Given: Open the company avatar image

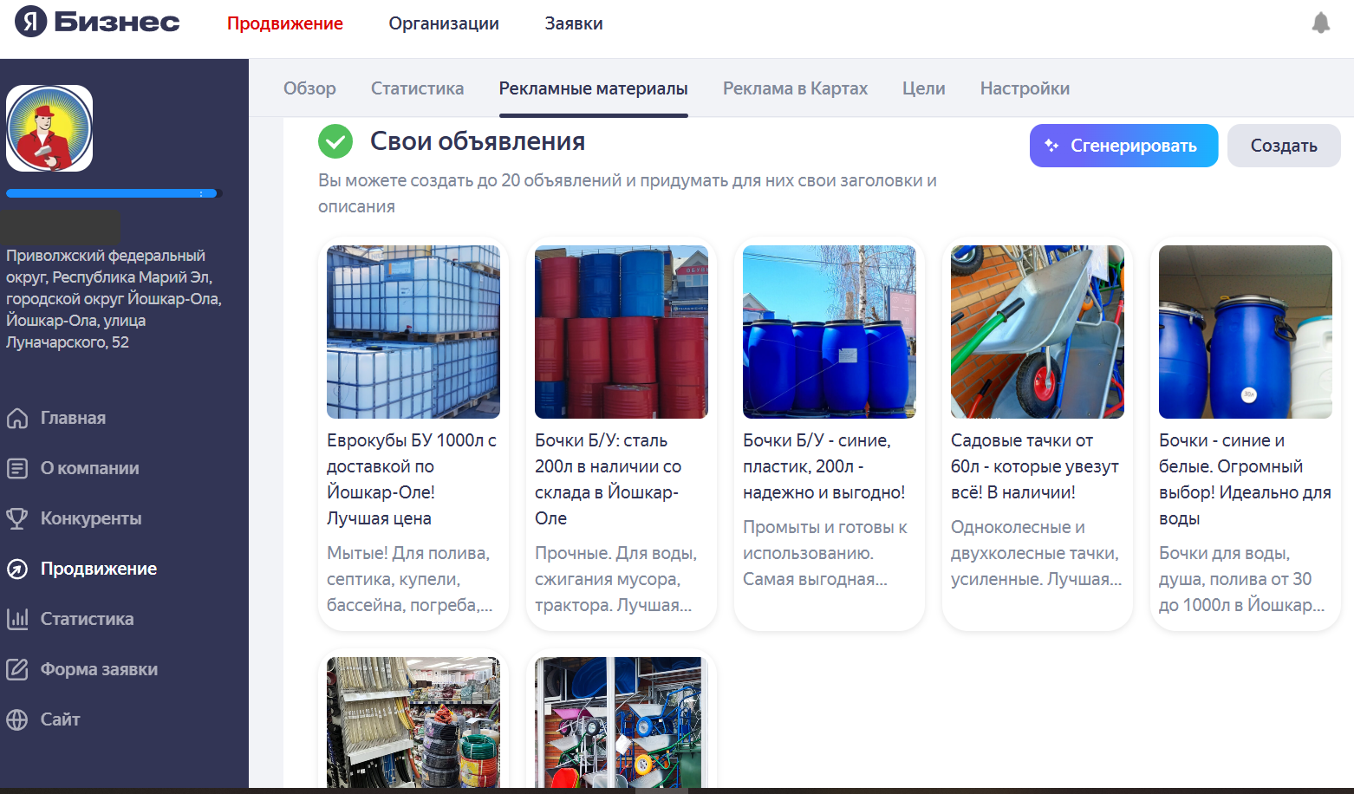Looking at the screenshot, I should 49,128.
